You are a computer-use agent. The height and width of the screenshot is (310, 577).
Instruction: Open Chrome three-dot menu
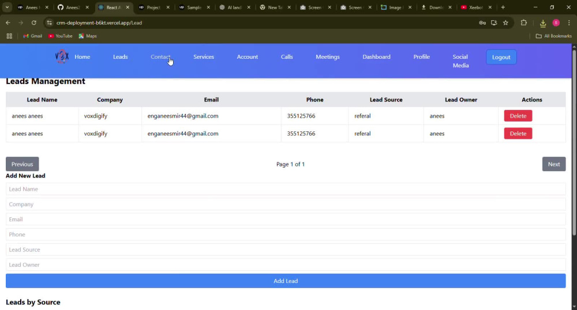tap(569, 23)
